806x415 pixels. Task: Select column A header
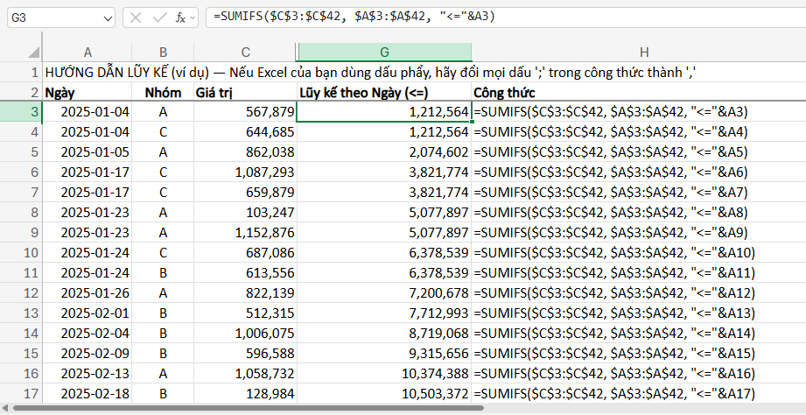88,52
